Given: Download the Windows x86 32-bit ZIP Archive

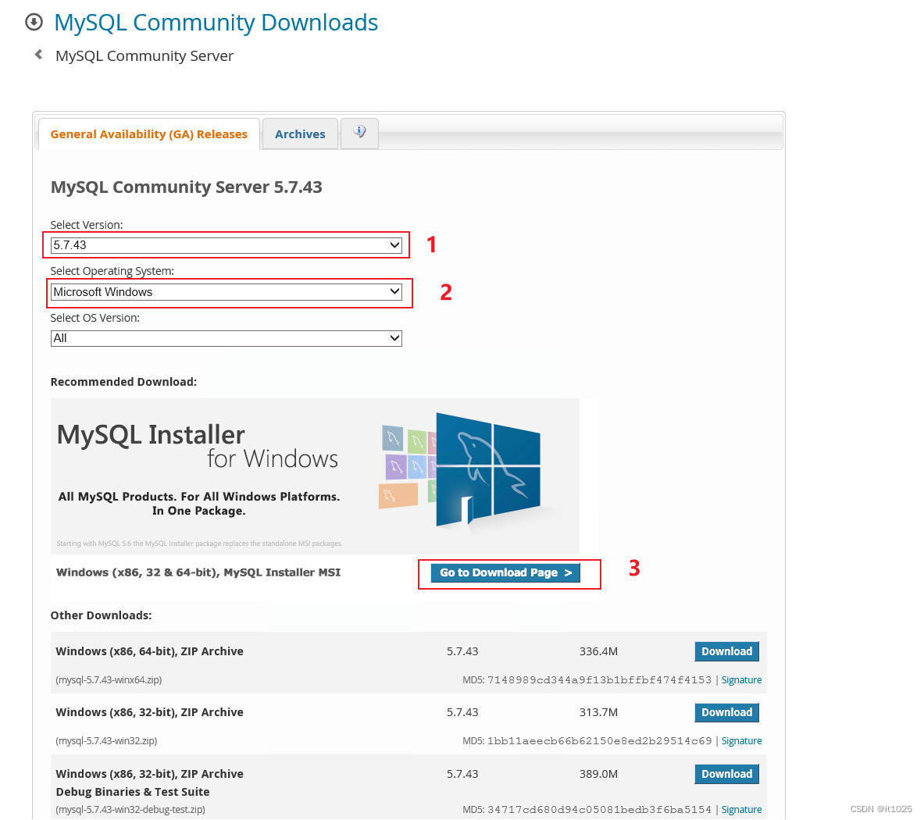Looking at the screenshot, I should click(x=726, y=712).
